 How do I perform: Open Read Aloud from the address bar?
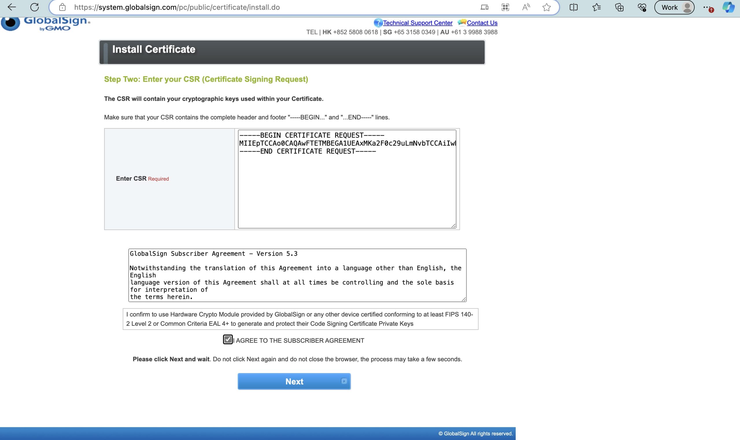(x=526, y=7)
